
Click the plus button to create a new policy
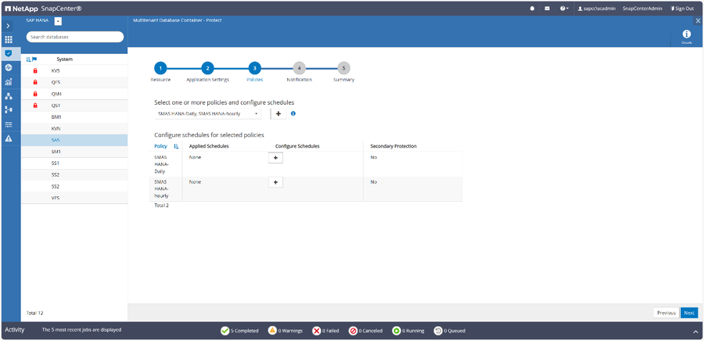(x=278, y=114)
